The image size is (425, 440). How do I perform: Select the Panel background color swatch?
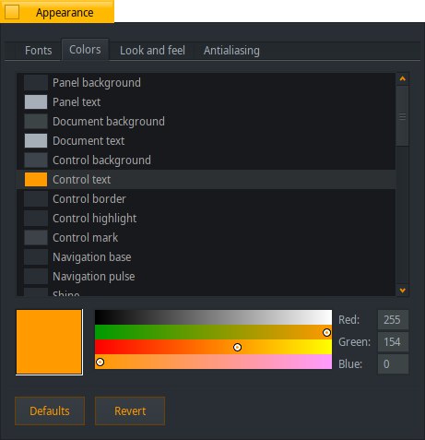point(36,83)
